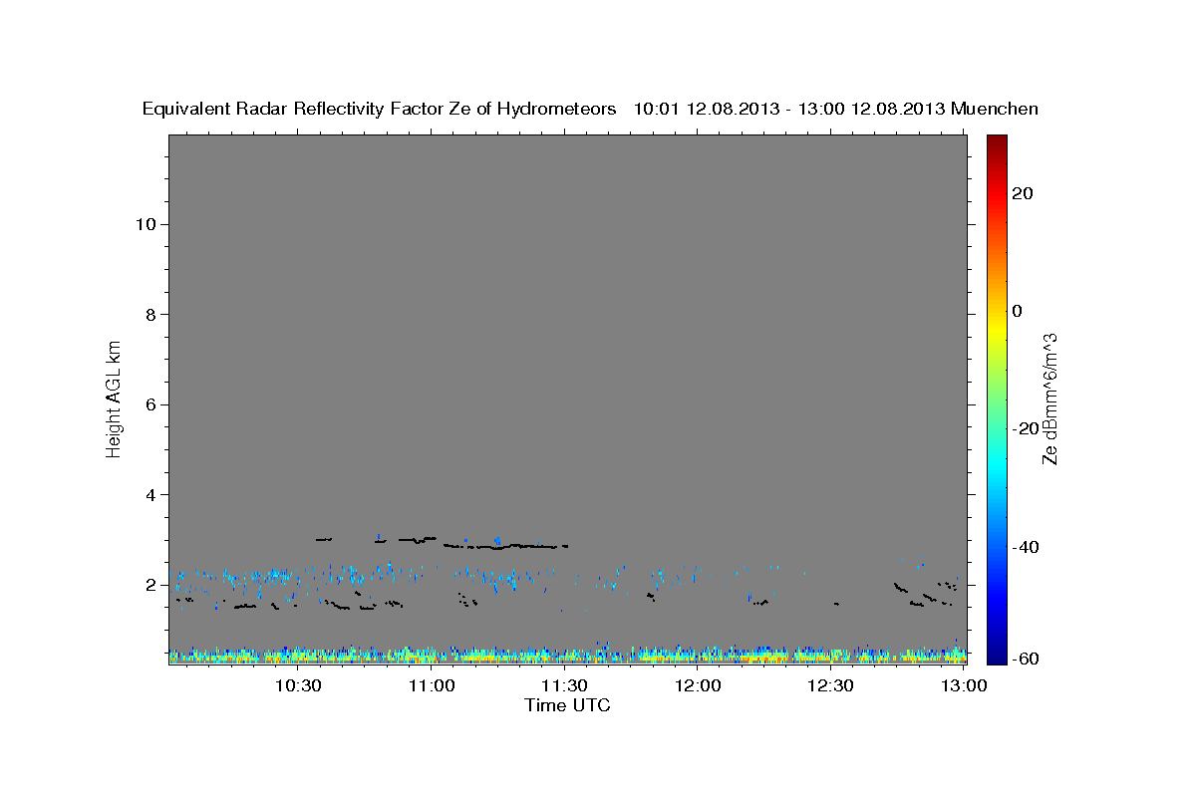
Task: Click the date range text '10:01 12.08.2013 - 13:00 12.08.2013'
Action: (790, 110)
